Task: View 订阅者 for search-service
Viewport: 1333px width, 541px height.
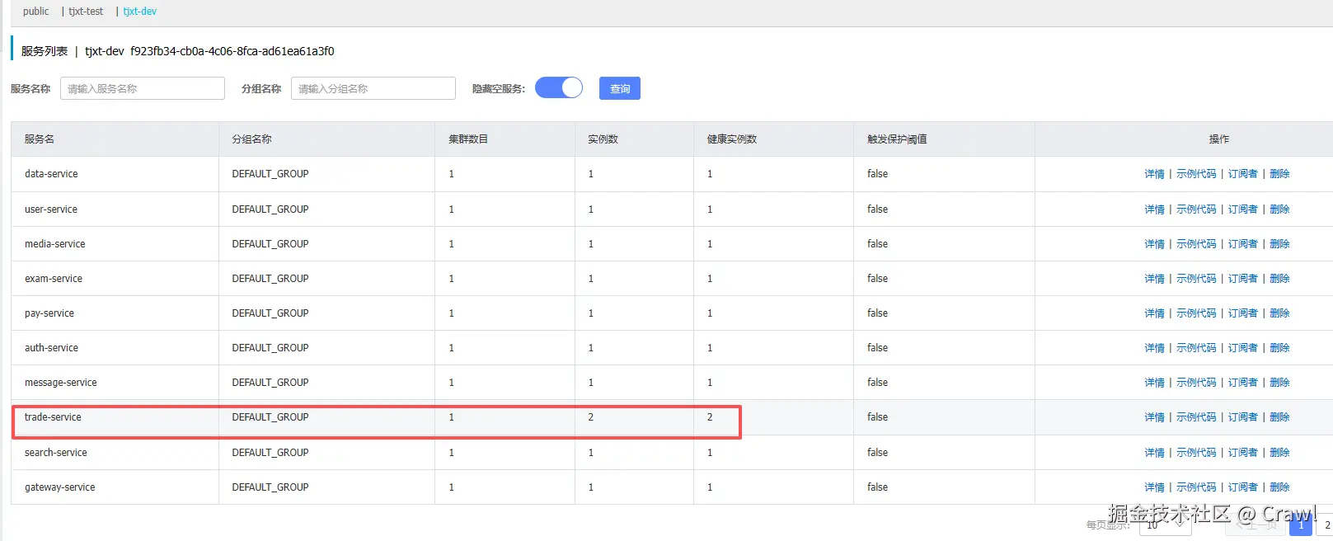Action: 1243,453
